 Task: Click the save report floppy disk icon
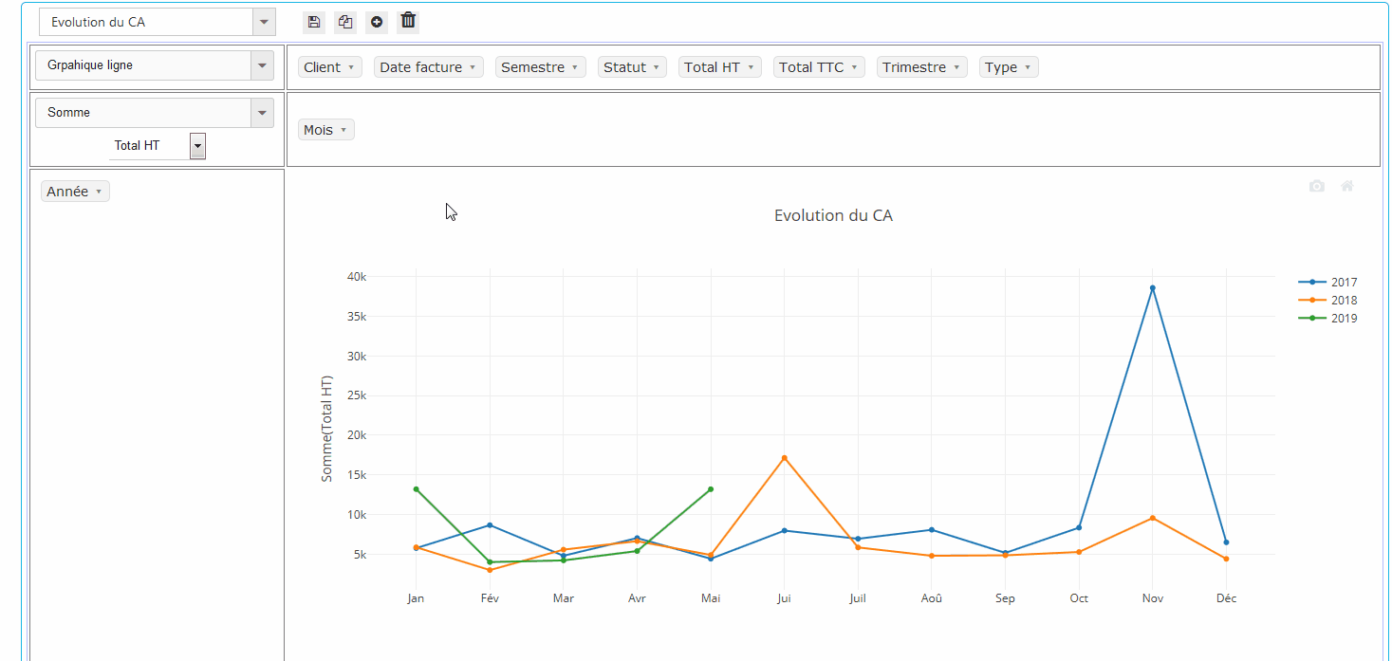point(314,22)
